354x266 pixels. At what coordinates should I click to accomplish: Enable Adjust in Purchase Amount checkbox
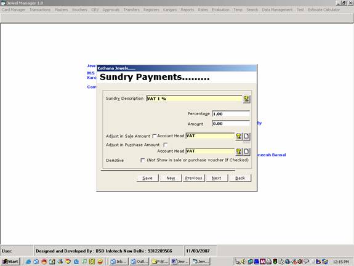point(166,145)
